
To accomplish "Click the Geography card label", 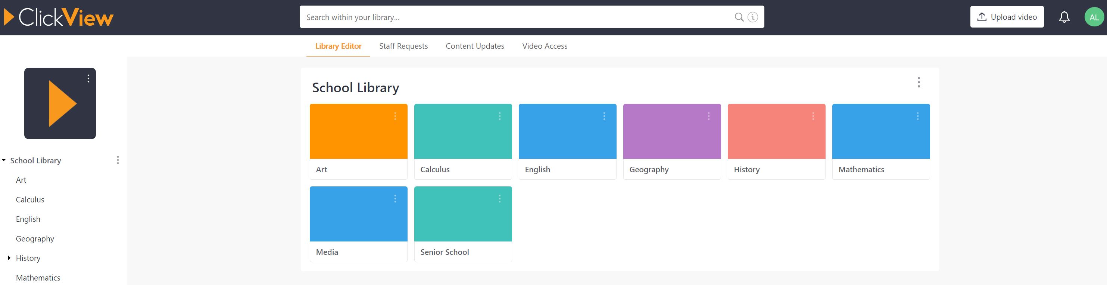I will (649, 169).
